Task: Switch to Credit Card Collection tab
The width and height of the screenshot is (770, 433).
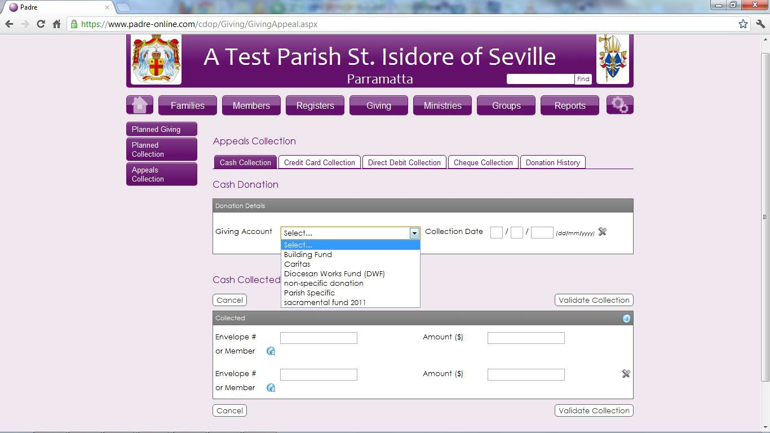Action: pos(320,162)
